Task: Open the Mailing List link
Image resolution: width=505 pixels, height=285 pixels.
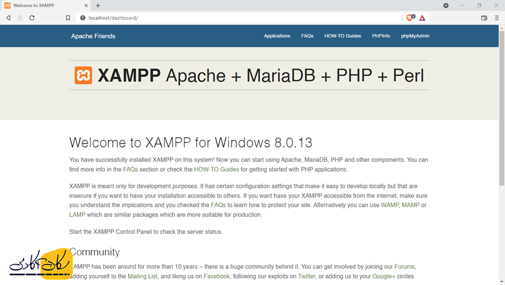Action: pos(143,276)
